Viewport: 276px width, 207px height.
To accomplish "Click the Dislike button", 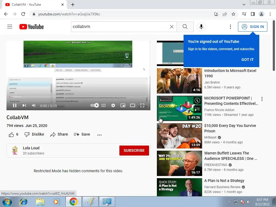I will (x=34, y=134).
